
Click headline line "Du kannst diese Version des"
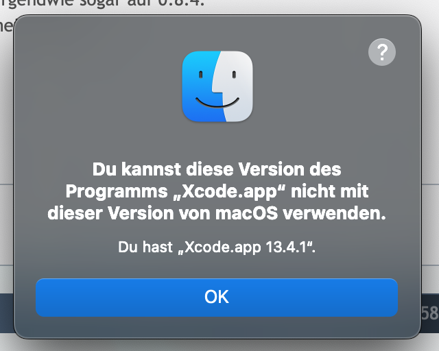pos(217,169)
